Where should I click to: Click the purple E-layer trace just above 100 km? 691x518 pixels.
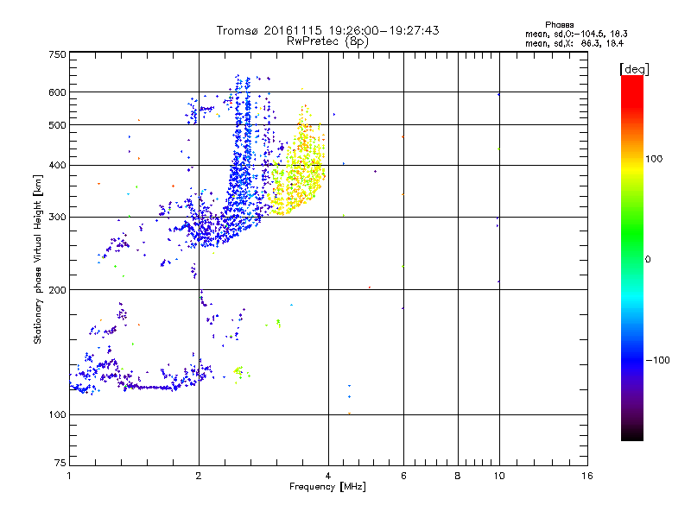click(x=149, y=387)
